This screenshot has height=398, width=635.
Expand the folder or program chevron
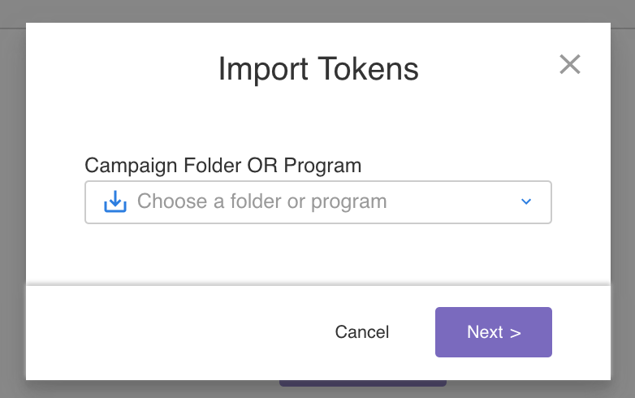[526, 201]
